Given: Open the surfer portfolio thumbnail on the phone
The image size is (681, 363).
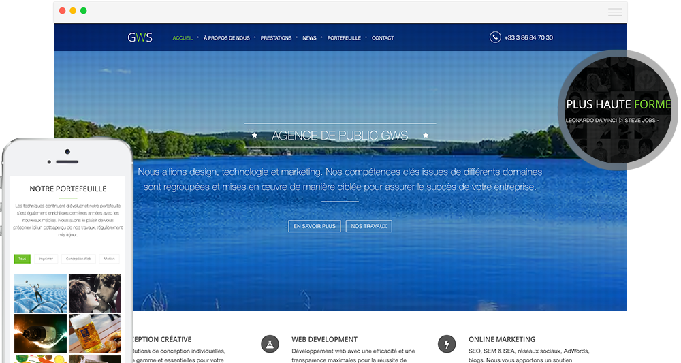Looking at the screenshot, I should pos(40,293).
